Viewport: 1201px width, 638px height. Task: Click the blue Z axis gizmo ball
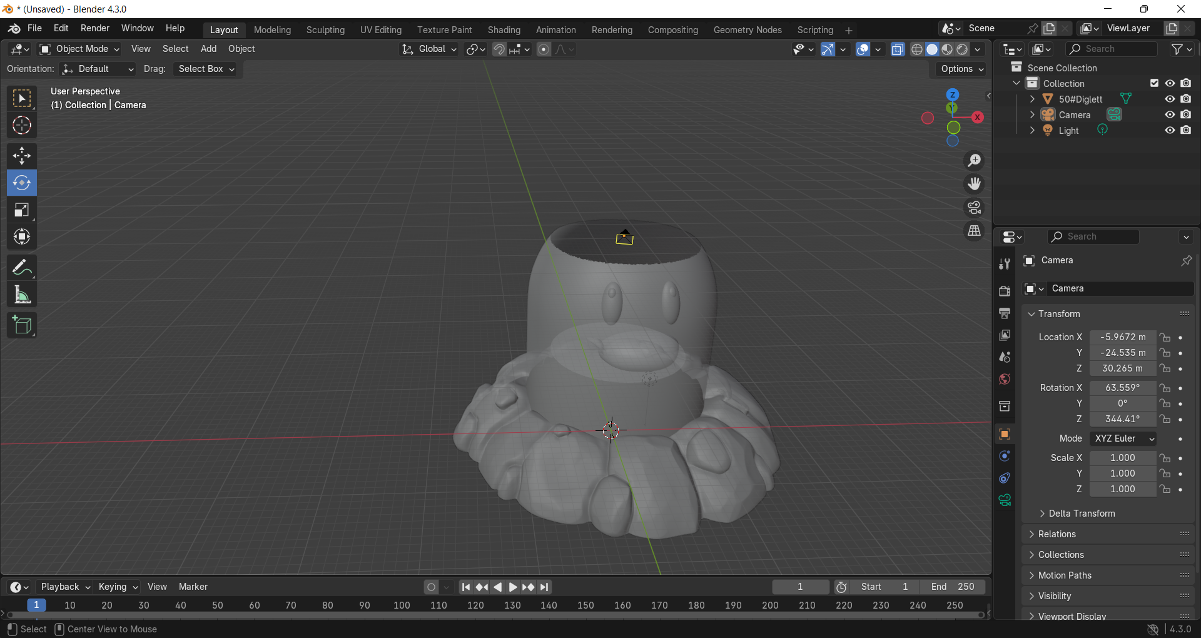(953, 94)
